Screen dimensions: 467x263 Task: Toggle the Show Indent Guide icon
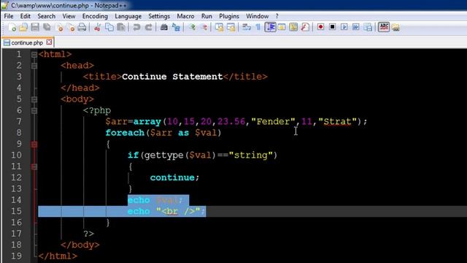[270, 27]
